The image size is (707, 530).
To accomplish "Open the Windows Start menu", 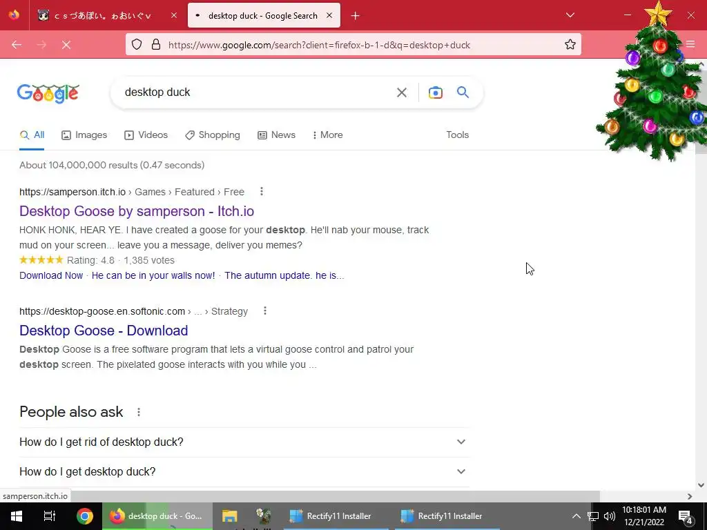I will [17, 516].
